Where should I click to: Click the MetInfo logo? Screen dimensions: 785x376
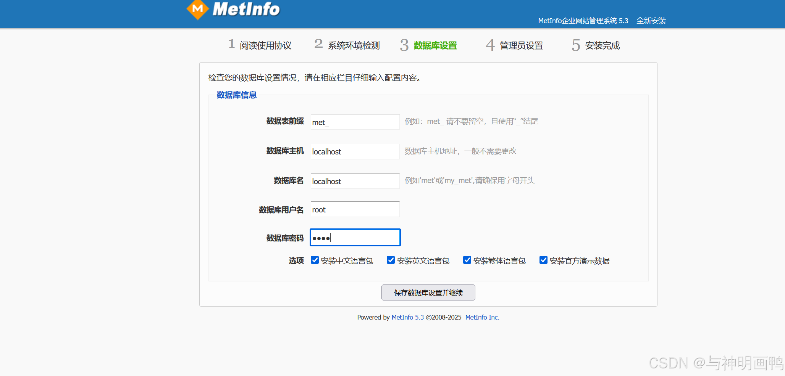233,9
